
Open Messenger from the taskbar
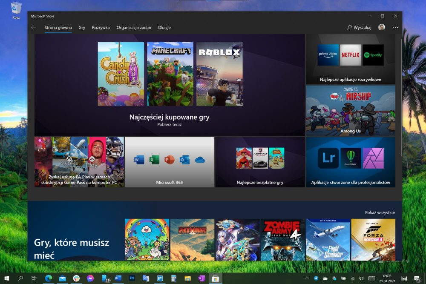tap(90, 278)
